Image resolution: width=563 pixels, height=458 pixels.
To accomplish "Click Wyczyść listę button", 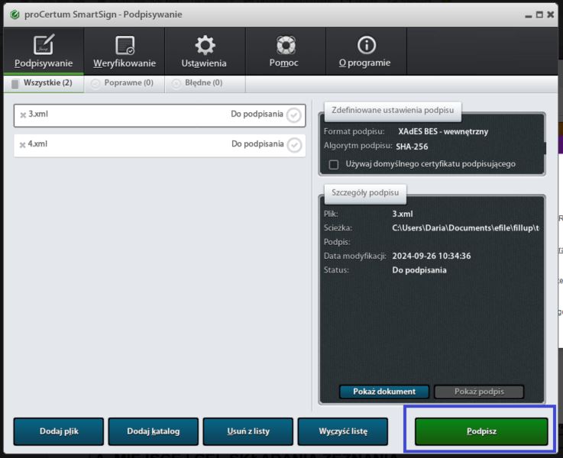I will point(343,431).
